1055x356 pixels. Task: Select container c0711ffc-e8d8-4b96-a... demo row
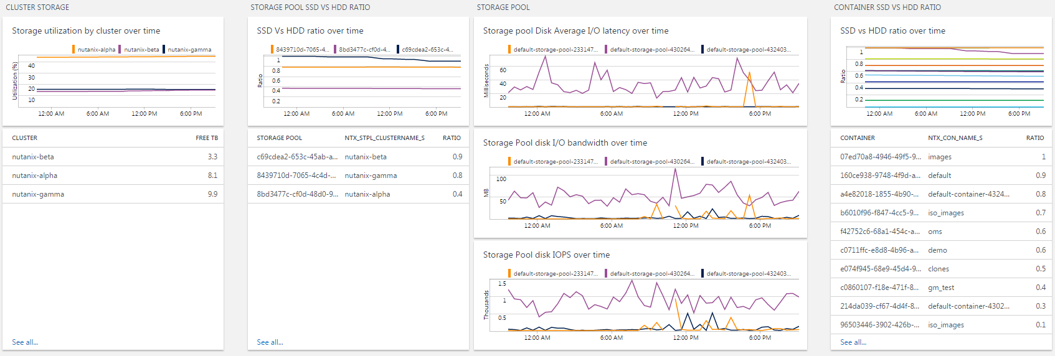point(942,250)
